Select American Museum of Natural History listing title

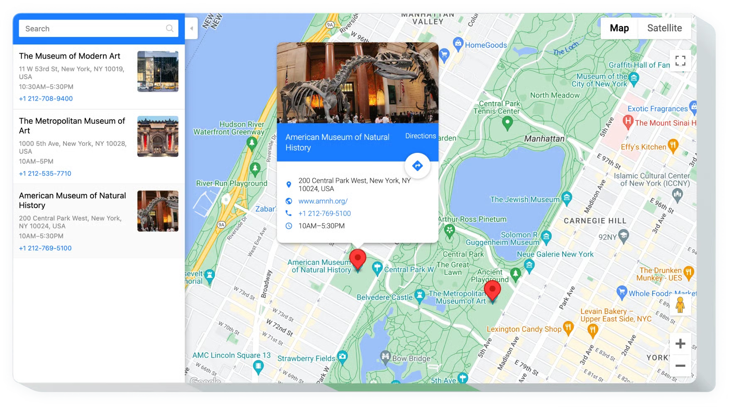tap(72, 200)
